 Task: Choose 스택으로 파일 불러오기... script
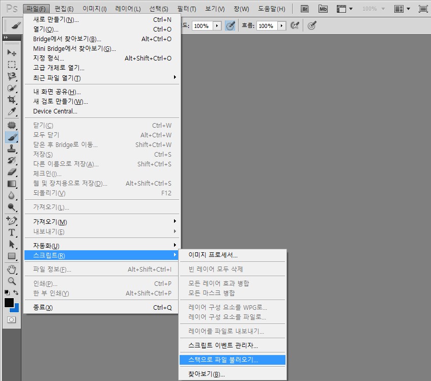(x=233, y=360)
